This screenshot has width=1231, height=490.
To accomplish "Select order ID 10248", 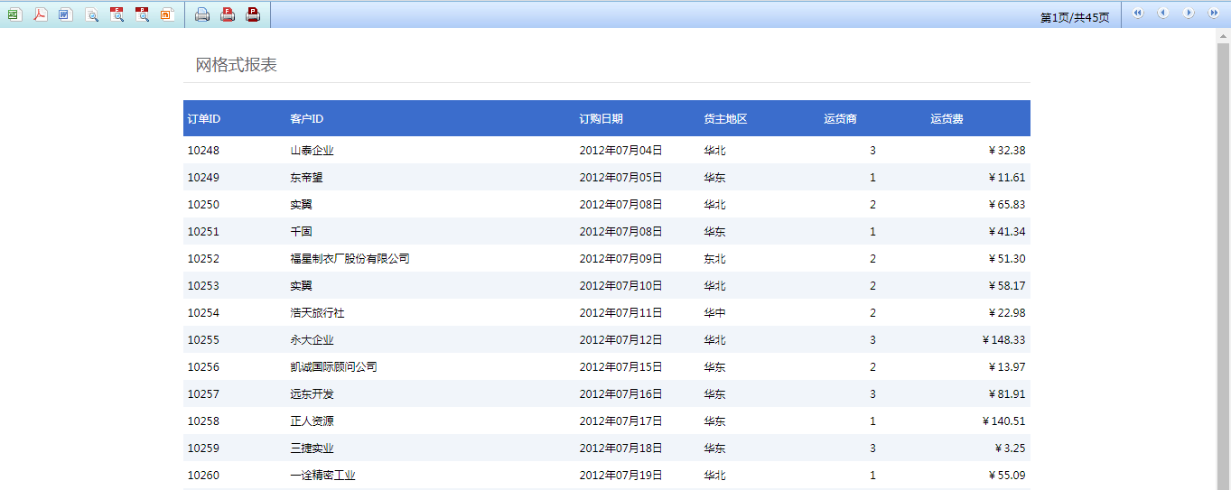I will click(x=203, y=151).
